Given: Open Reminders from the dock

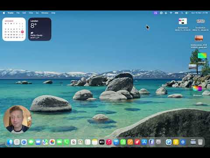Looking at the screenshot, I should coord(87,142).
